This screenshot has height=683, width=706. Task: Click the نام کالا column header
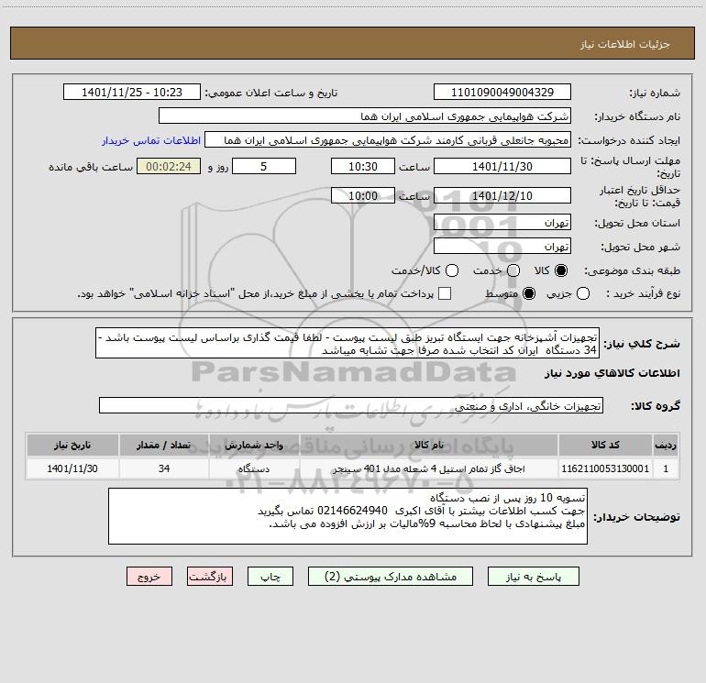click(x=429, y=445)
